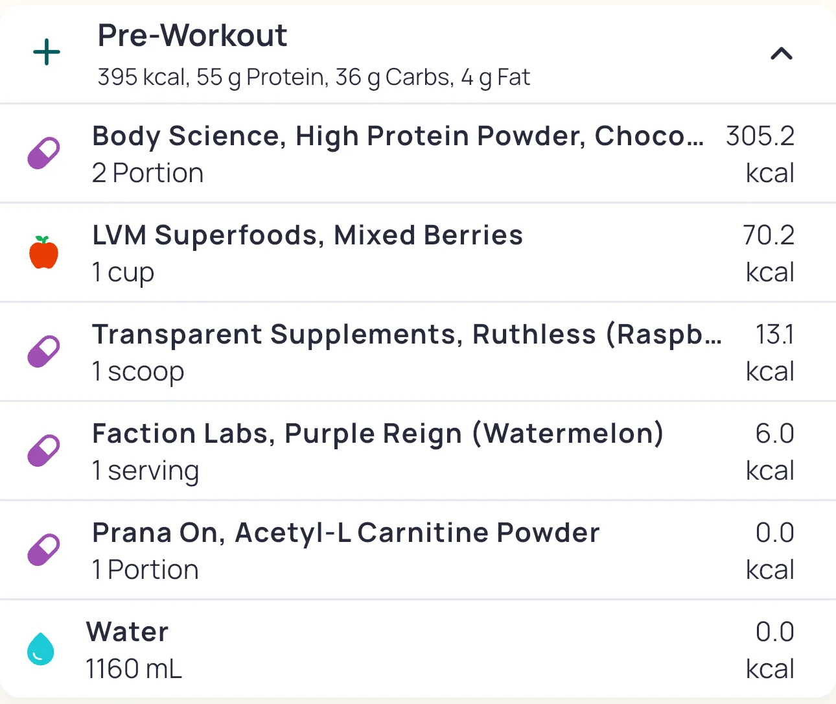The width and height of the screenshot is (836, 704).
Task: Click the 2 Portion serving size text
Action: 148,173
